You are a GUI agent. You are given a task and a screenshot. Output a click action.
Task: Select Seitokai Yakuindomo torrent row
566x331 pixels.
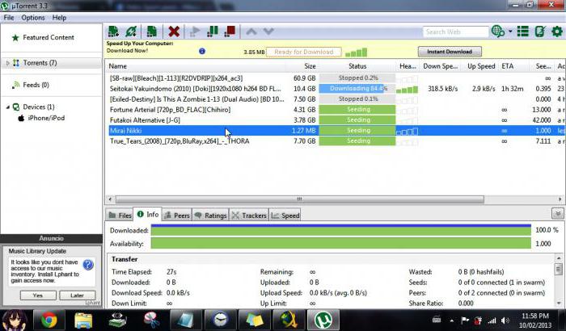click(336, 89)
